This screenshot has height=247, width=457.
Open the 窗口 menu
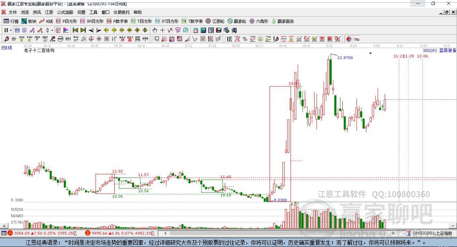(105, 12)
